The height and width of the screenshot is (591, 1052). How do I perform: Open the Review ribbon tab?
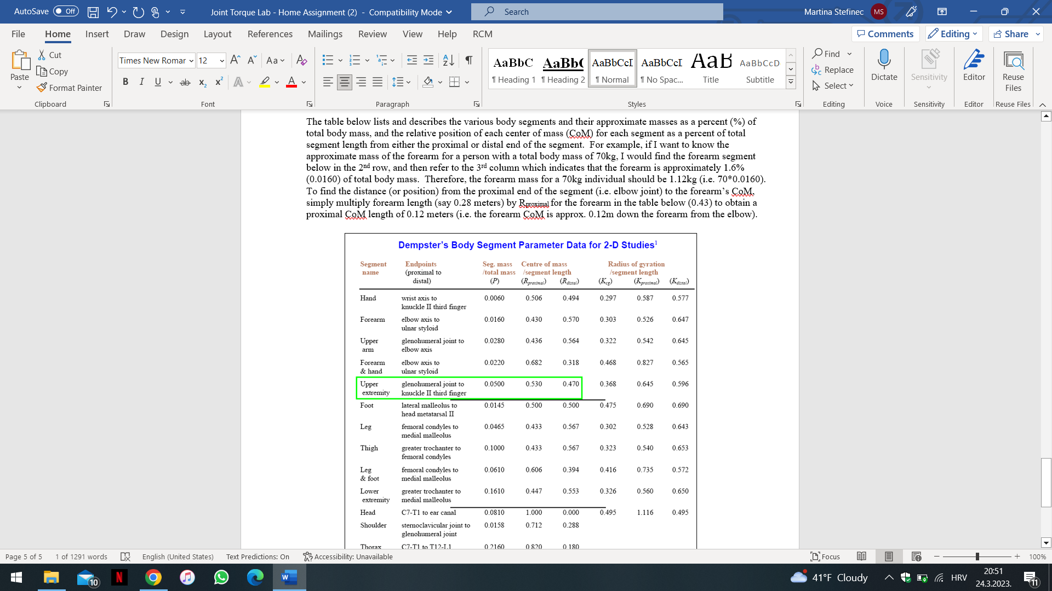[372, 34]
